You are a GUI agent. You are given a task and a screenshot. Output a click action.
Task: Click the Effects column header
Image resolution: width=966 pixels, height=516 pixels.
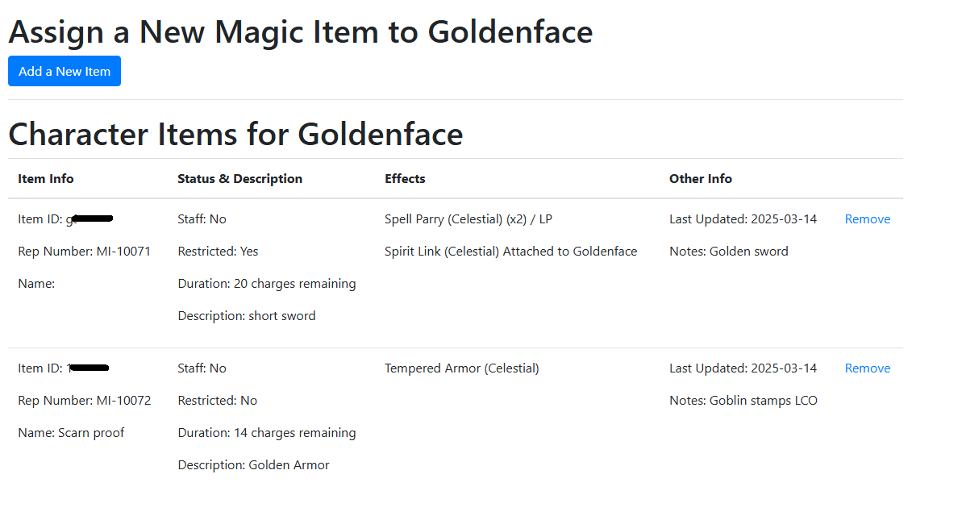coord(405,179)
